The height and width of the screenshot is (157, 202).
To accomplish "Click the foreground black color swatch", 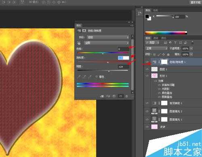I will [147, 17].
